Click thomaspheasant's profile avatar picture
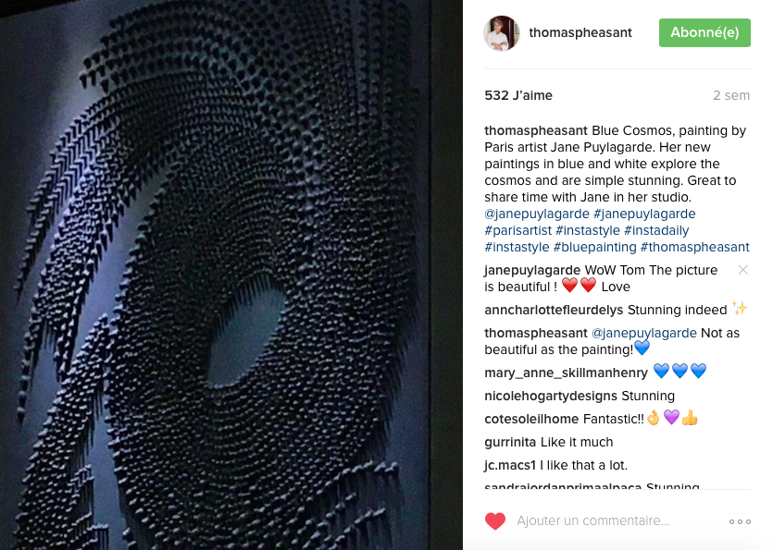 pyautogui.click(x=502, y=33)
